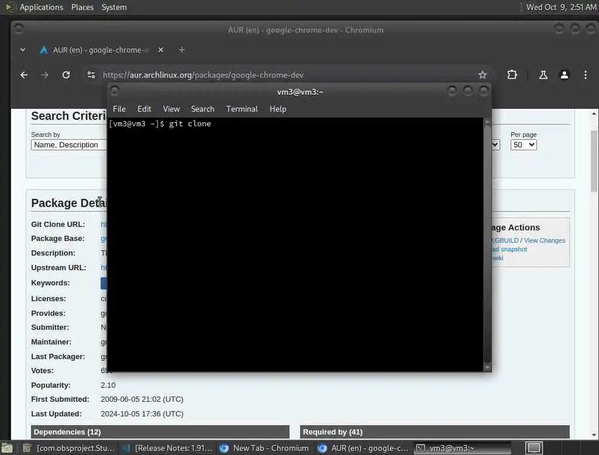Viewport: 599px width, 455px height.
Task: Click the Dependencies (12) header
Action: tap(160, 432)
